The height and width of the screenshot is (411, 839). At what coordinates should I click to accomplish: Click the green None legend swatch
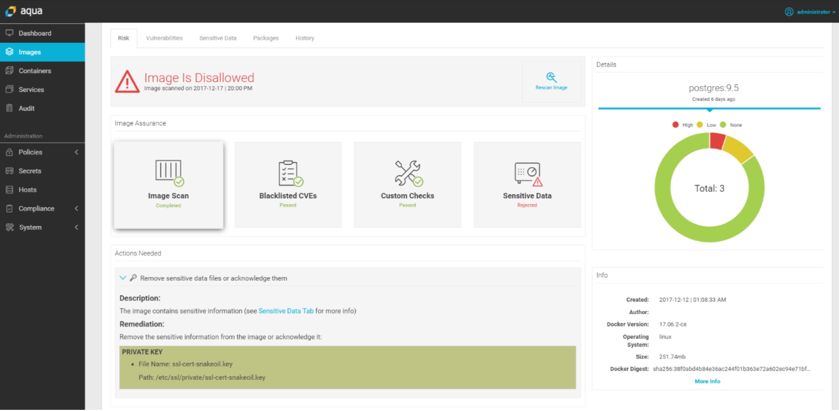(x=723, y=124)
